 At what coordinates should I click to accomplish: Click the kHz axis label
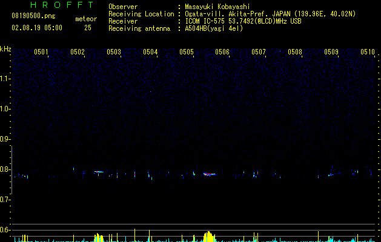[x=5, y=49]
